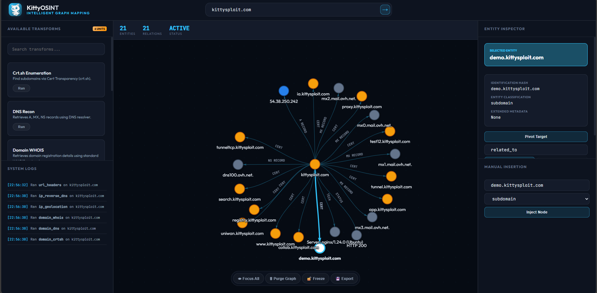The width and height of the screenshot is (597, 293).
Task: Select the app.kittysploit.com node
Action: click(x=387, y=199)
